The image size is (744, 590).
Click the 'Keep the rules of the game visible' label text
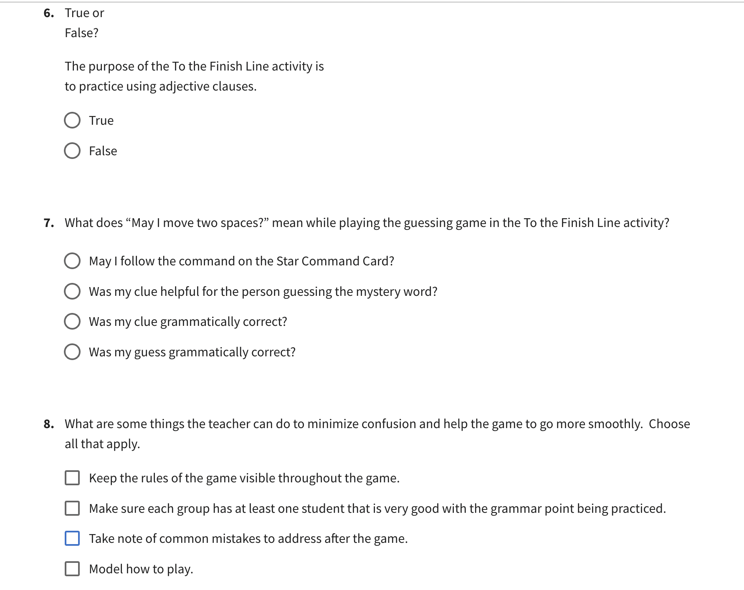point(244,478)
